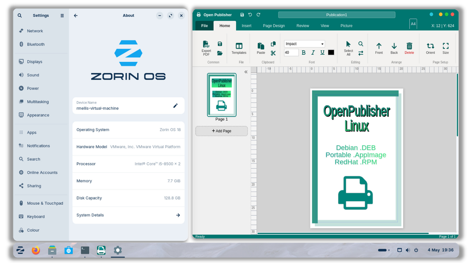This screenshot has height=263, width=470.
Task: Click the Publication1 title field
Action: click(337, 15)
